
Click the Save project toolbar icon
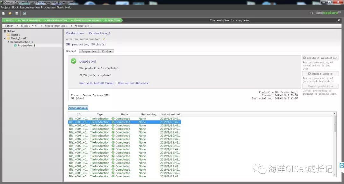[17, 13]
